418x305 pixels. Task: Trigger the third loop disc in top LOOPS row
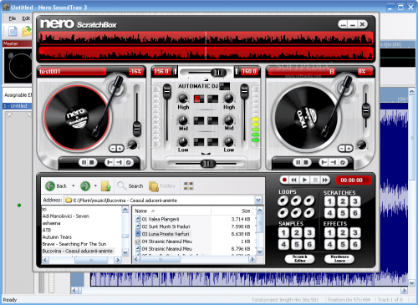click(x=309, y=201)
